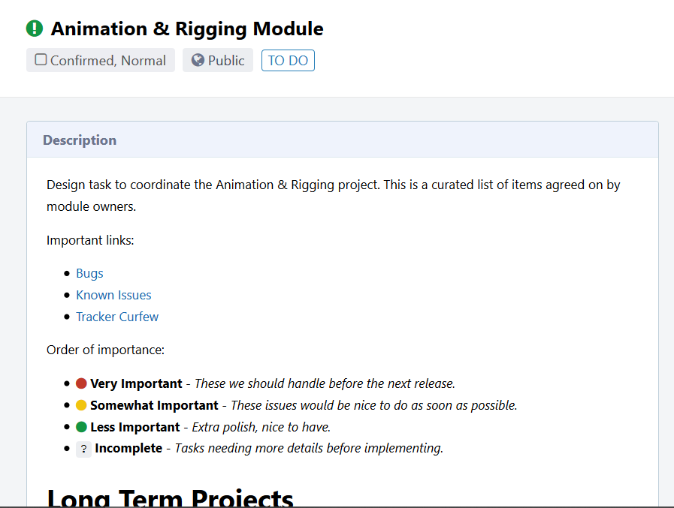
Task: Click the Public visibility badge
Action: 218,60
